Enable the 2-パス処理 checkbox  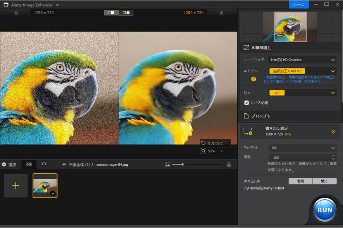(246, 103)
